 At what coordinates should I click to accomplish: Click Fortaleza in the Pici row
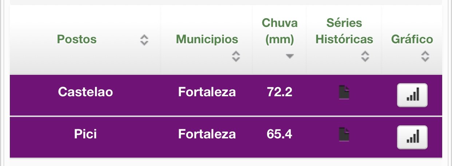pos(207,134)
